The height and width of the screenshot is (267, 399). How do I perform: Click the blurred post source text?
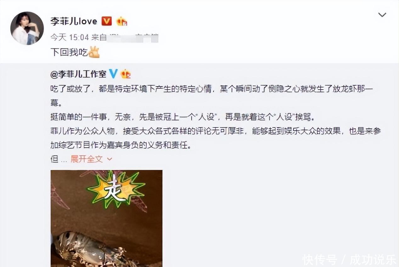coord(132,38)
